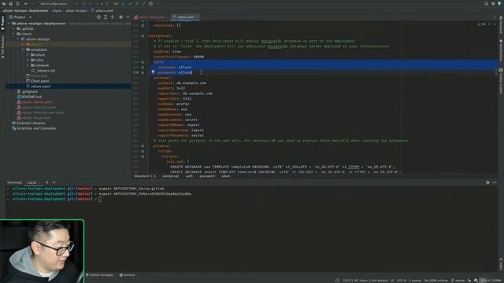Select the Local terminal tab
The width and height of the screenshot is (504, 283).
[x=31, y=182]
